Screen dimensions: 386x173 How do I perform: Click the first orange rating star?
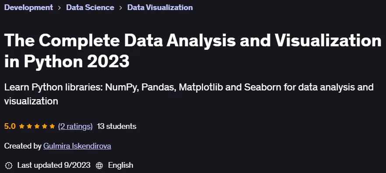(x=22, y=126)
